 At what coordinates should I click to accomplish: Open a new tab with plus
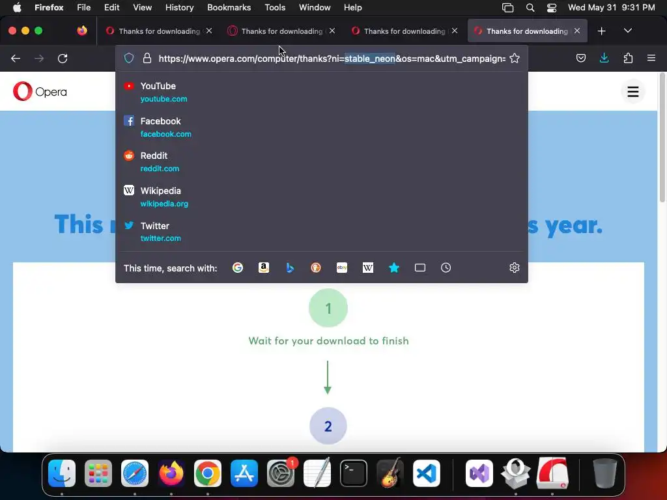601,31
